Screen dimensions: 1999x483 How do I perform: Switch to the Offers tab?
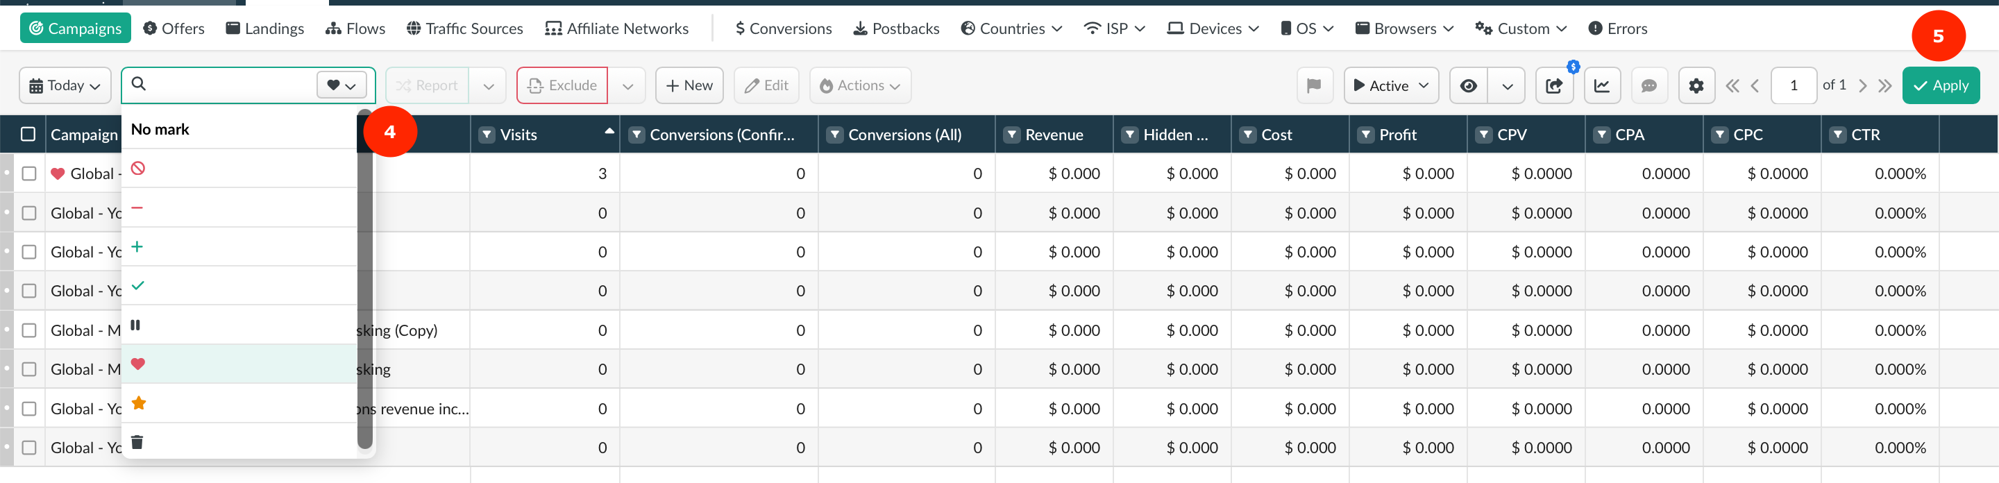(174, 28)
